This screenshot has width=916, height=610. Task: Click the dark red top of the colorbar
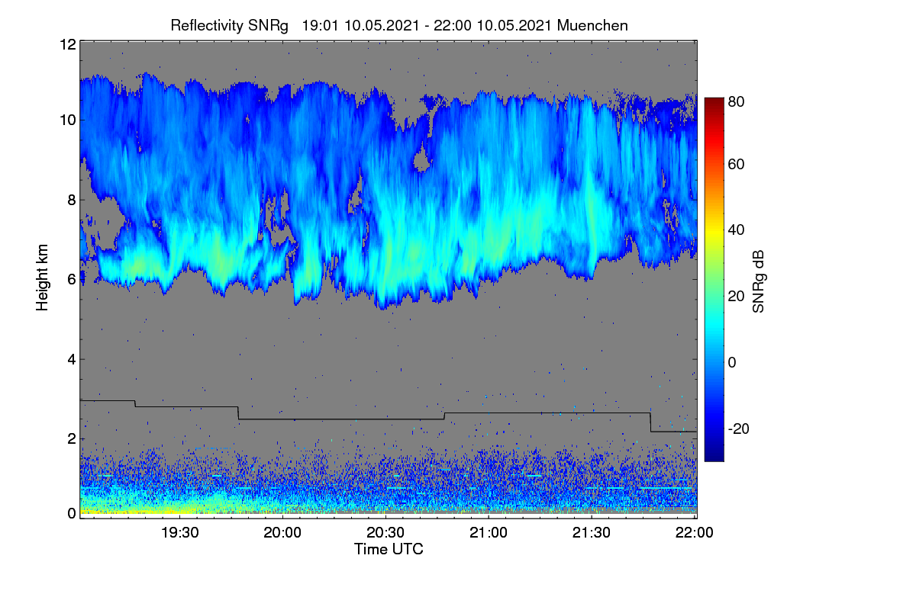[x=714, y=102]
